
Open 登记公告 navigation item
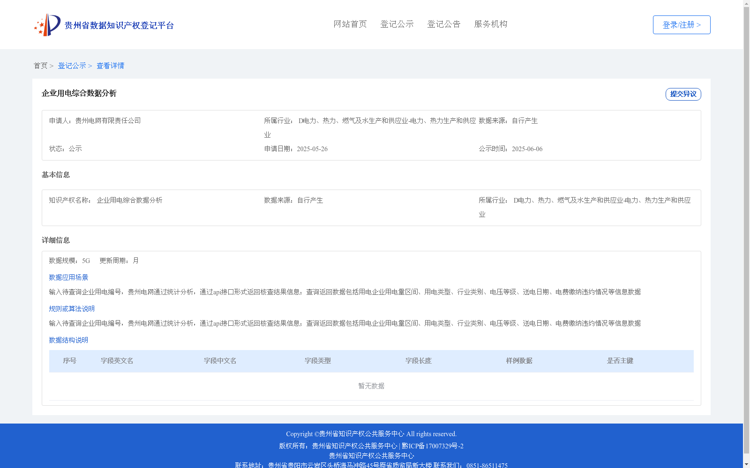point(444,24)
